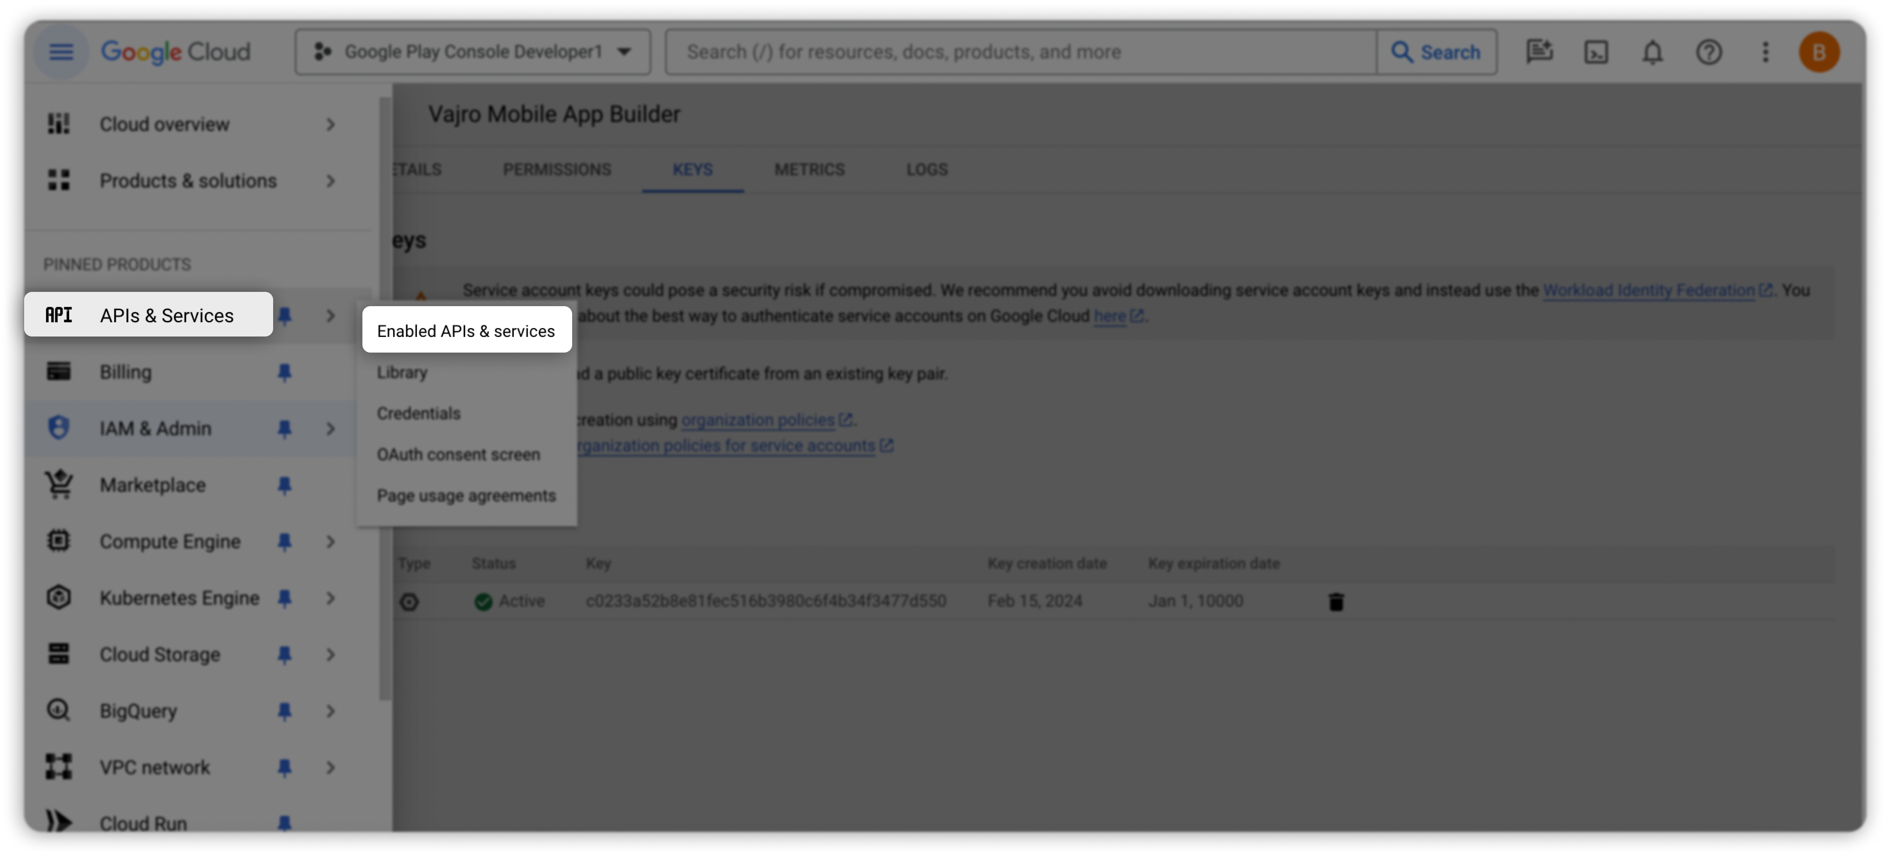Click the resource search input field

(1020, 52)
